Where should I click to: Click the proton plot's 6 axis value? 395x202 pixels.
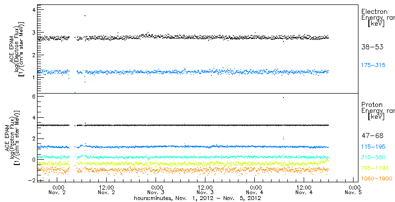pyautogui.click(x=34, y=97)
